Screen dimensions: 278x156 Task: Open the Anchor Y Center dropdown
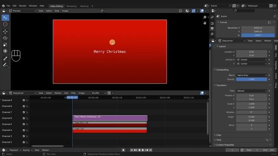pyautogui.click(x=252, y=64)
